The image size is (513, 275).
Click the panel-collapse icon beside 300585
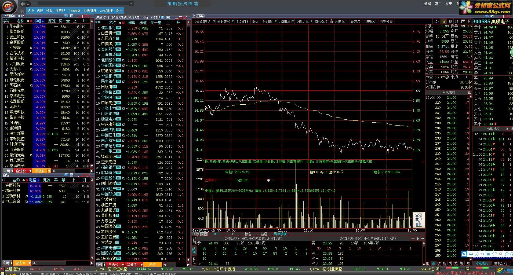469,21
